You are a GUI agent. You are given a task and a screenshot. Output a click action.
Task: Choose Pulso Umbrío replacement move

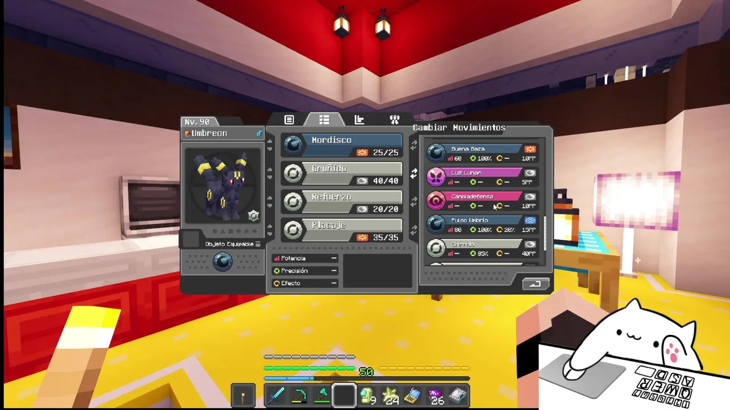(482, 225)
